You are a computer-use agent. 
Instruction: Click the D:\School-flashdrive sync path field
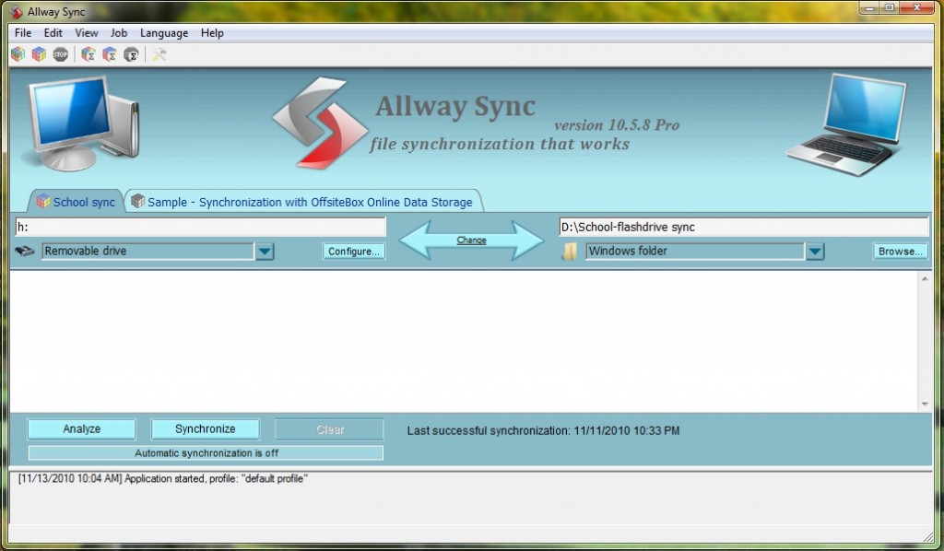pyautogui.click(x=744, y=227)
